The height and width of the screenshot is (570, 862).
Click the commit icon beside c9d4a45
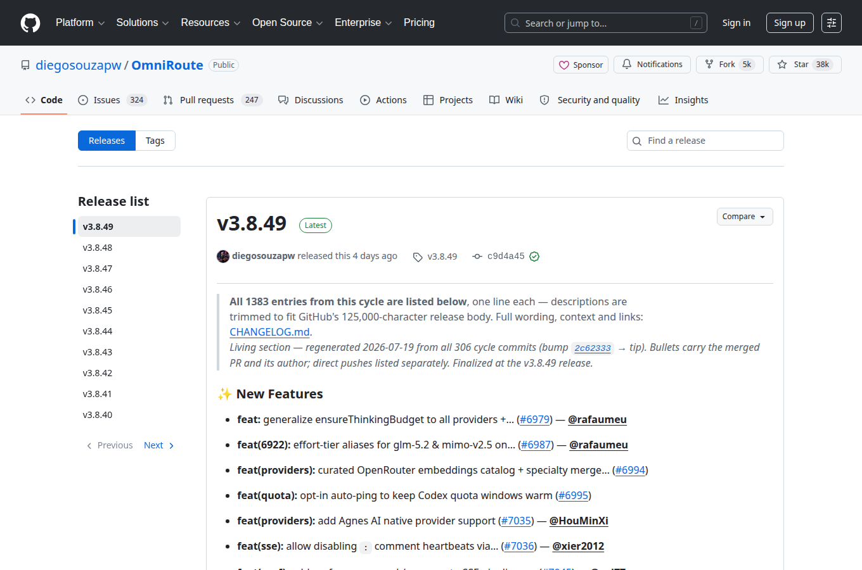point(477,256)
